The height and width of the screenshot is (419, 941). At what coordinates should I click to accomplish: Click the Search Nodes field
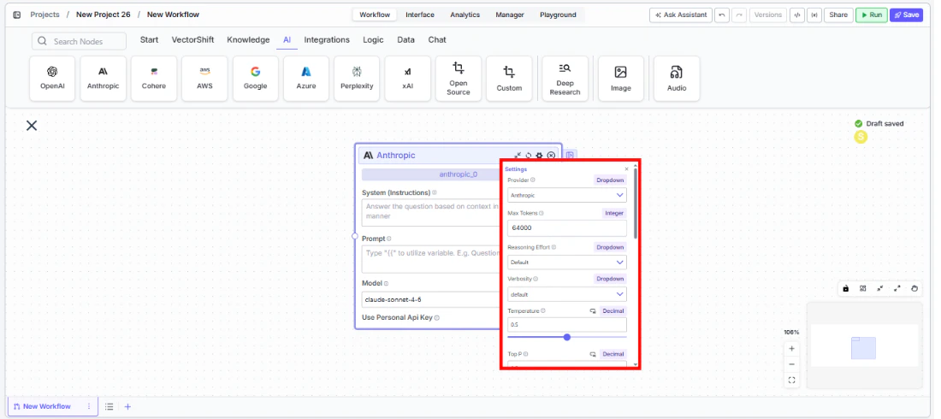tap(80, 41)
